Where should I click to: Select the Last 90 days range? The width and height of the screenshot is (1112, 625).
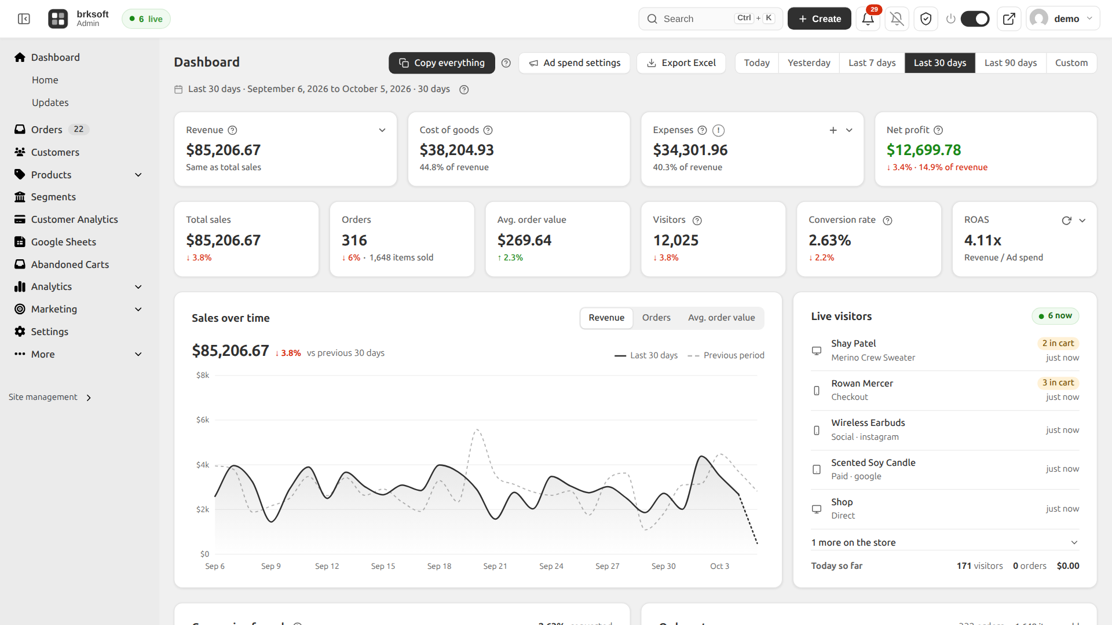(x=1011, y=63)
